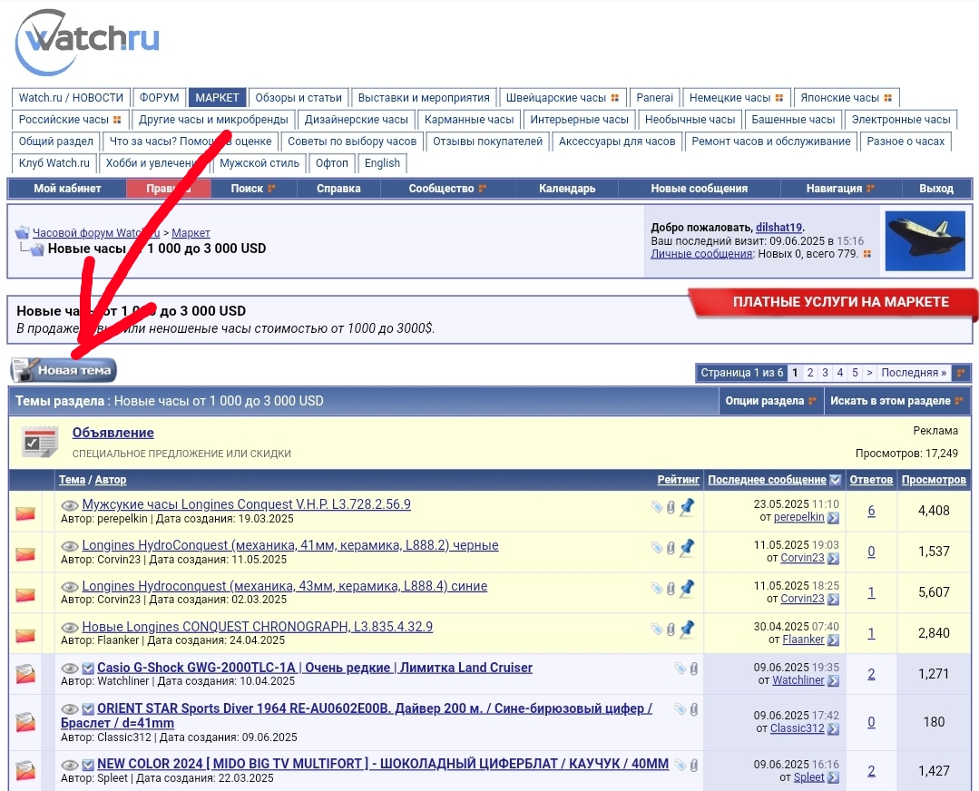This screenshot has width=979, height=791.
Task: Open 'Искать в этом разделе' dropdown
Action: (x=896, y=401)
